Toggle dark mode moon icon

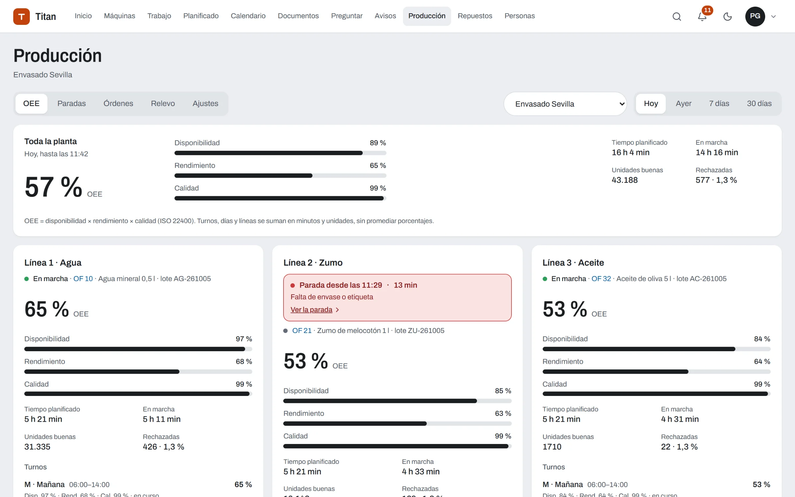point(727,16)
